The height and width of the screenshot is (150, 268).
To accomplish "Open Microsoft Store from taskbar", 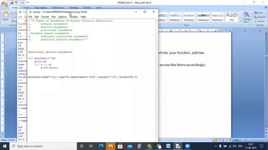I will [x=120, y=146].
